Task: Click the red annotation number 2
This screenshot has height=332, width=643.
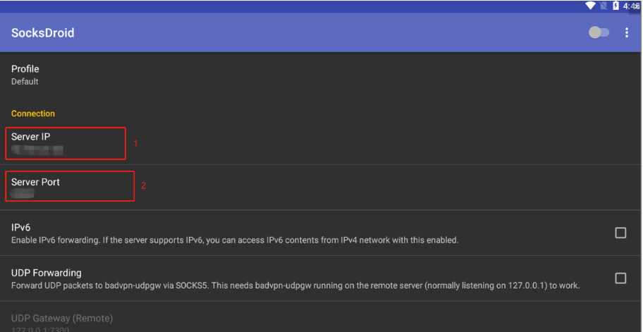Action: (144, 185)
